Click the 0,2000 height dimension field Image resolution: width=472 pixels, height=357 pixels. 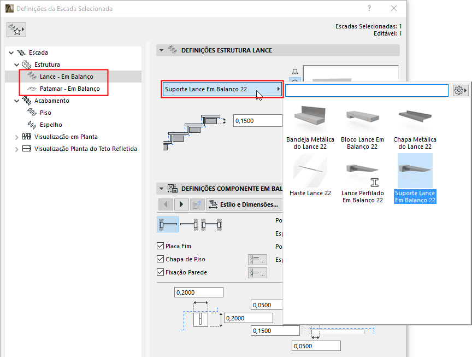(x=249, y=318)
